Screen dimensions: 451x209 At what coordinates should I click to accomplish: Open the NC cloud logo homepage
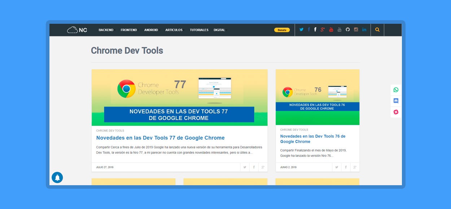pyautogui.click(x=77, y=30)
